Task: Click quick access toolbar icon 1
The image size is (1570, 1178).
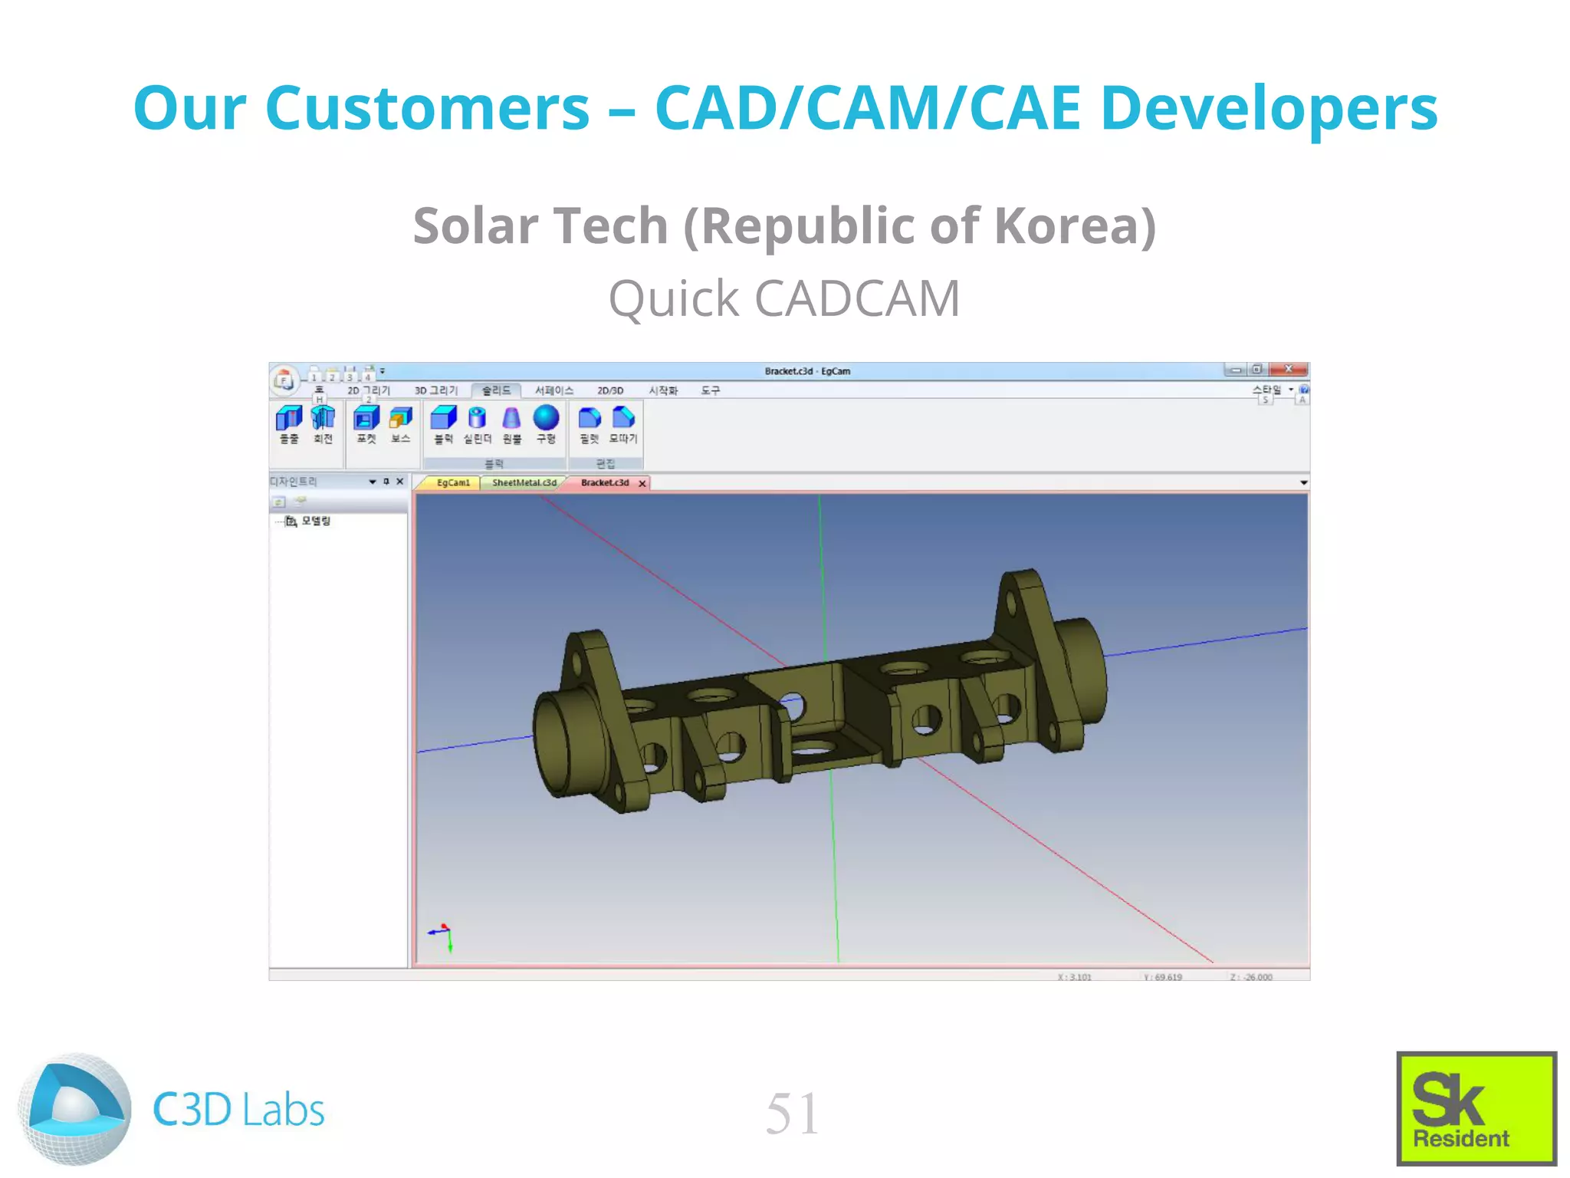Action: point(314,373)
